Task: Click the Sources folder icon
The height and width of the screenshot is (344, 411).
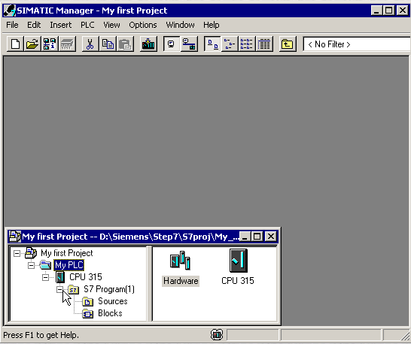Action: click(x=88, y=302)
